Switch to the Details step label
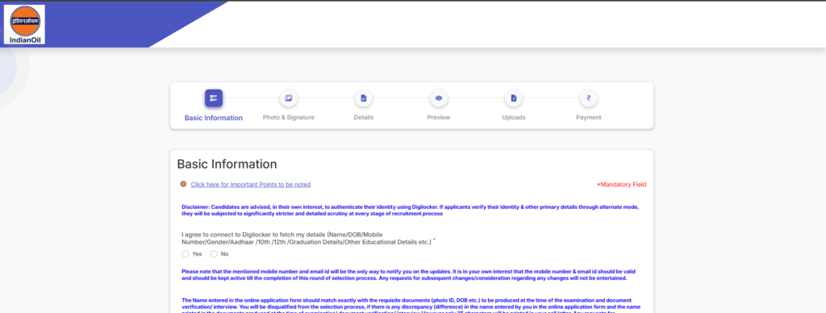The width and height of the screenshot is (826, 313). pyautogui.click(x=364, y=118)
